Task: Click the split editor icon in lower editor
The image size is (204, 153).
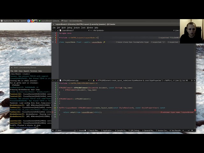Action: coord(192,81)
